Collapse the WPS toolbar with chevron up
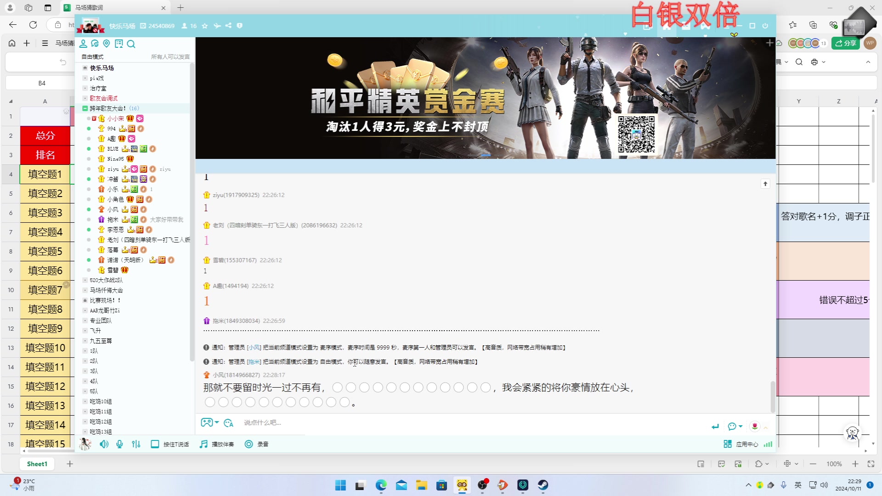882x496 pixels. (868, 62)
